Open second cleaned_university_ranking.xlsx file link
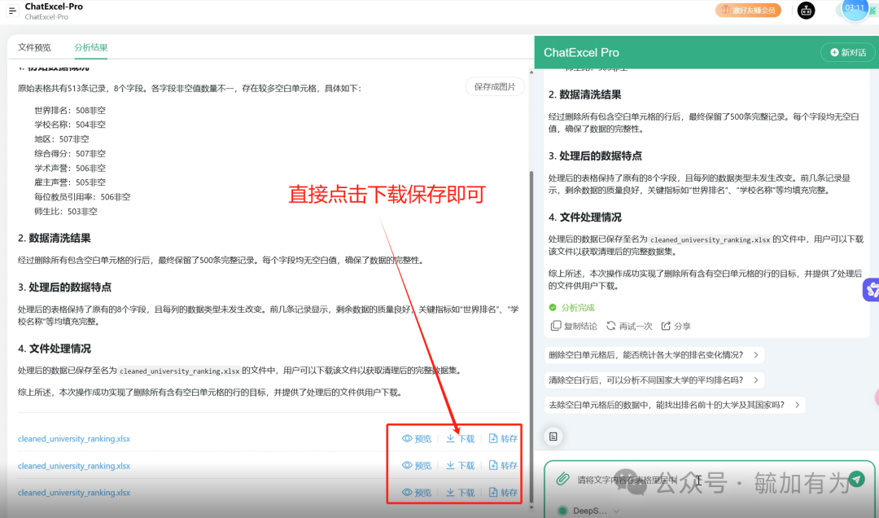 74,466
